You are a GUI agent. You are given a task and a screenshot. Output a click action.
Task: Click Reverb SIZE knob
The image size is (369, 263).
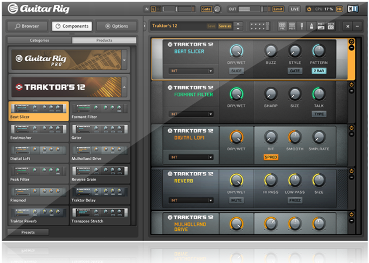[319, 180]
